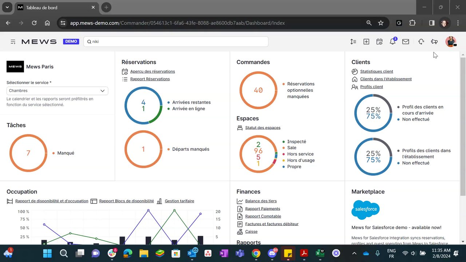466x262 pixels.
Task: Open Balance des tiers link
Action: 261,201
